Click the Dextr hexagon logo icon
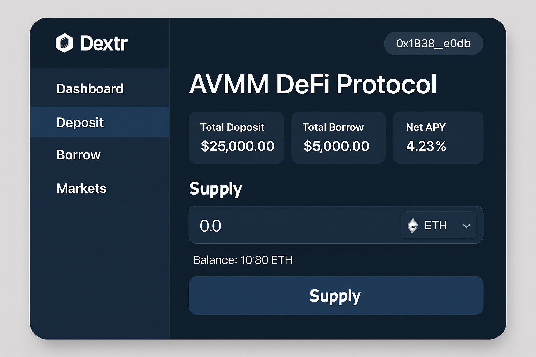The width and height of the screenshot is (536, 357). pyautogui.click(x=65, y=43)
